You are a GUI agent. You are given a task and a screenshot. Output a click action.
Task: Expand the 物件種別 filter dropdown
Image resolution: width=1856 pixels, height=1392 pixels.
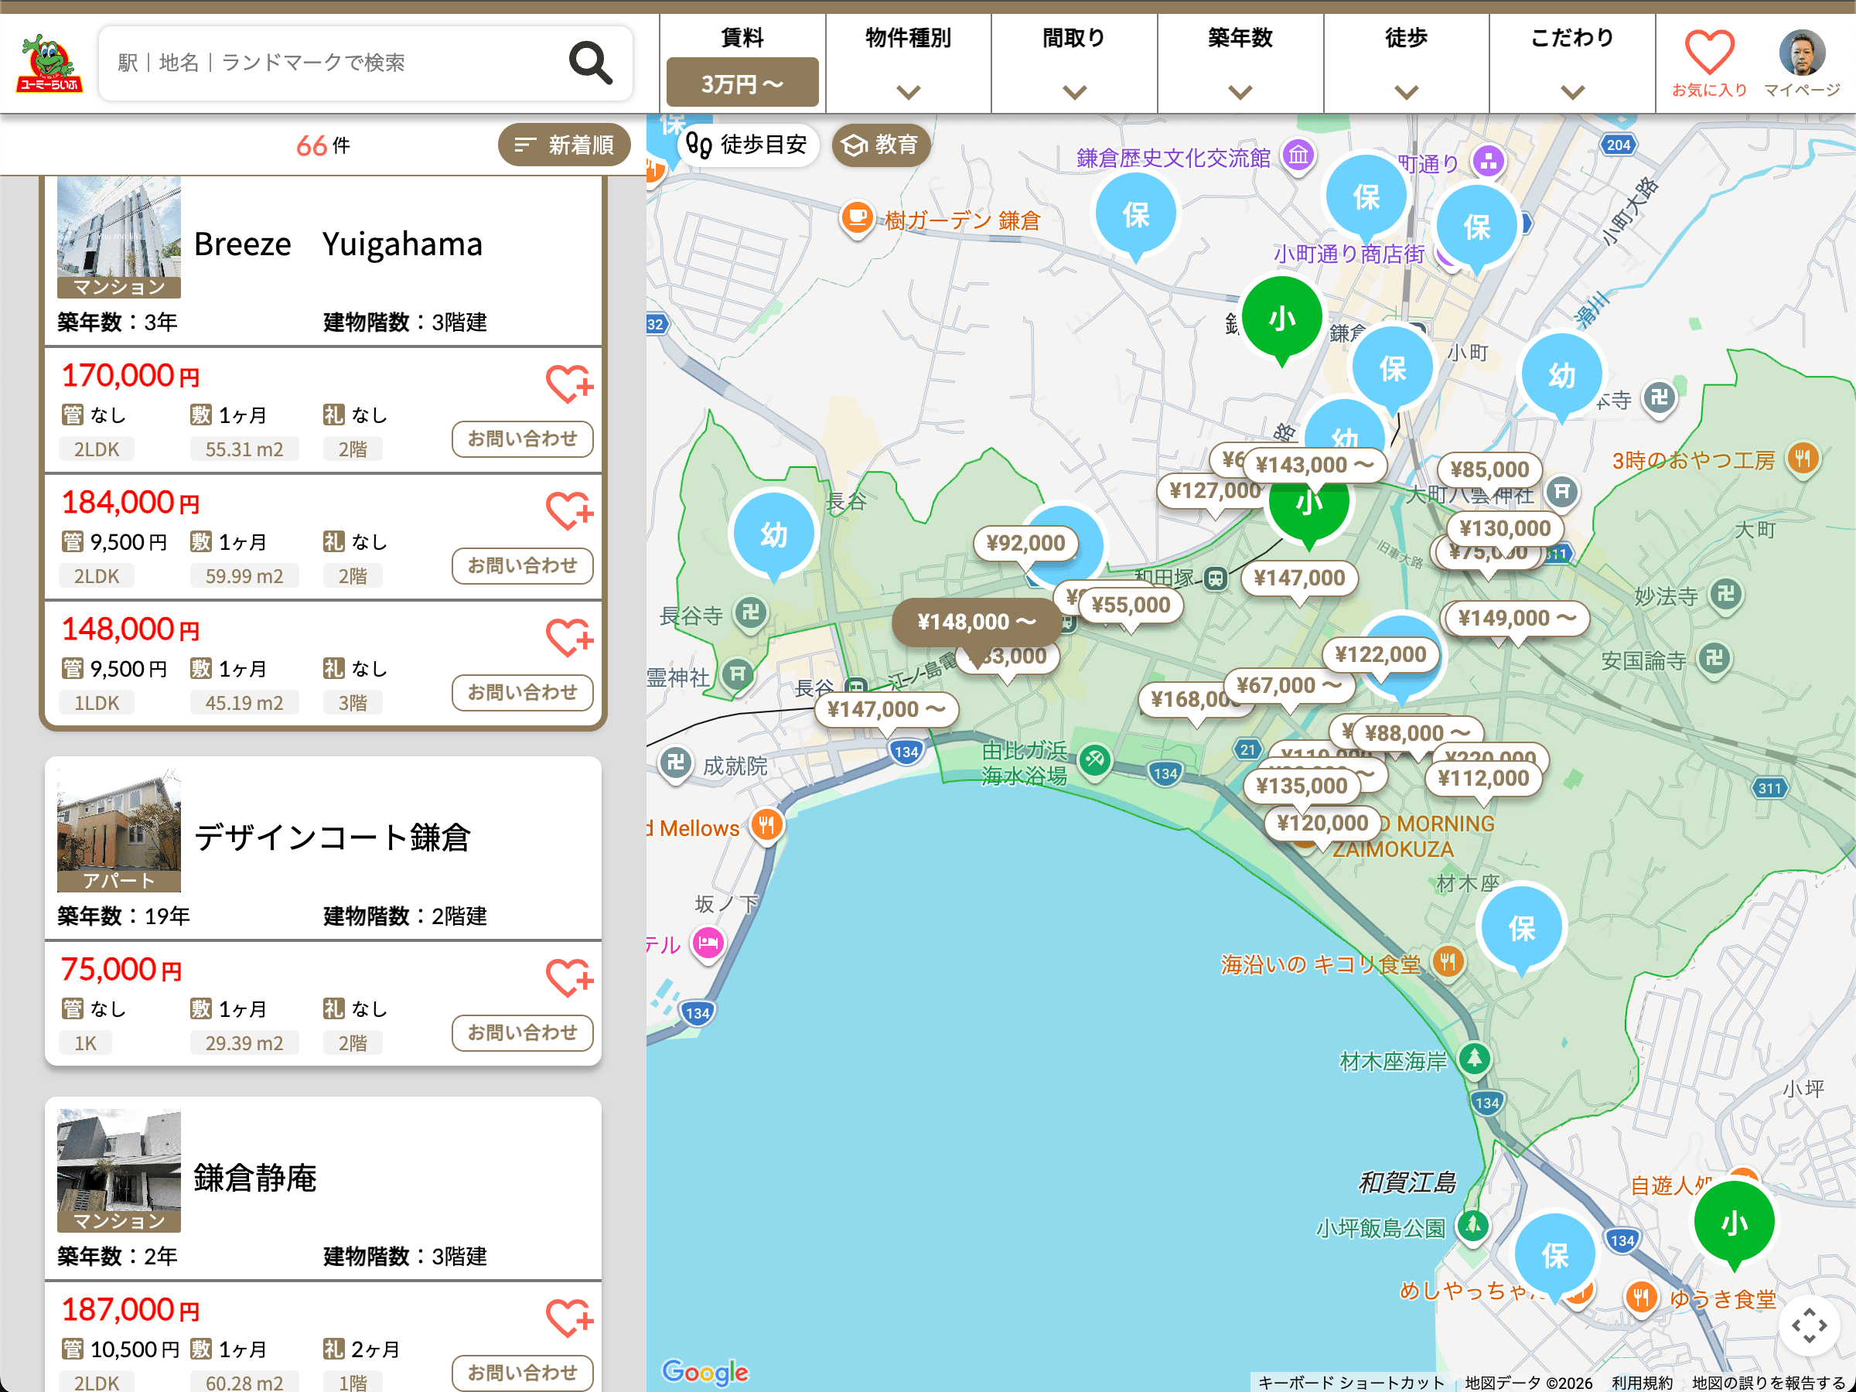pyautogui.click(x=908, y=63)
